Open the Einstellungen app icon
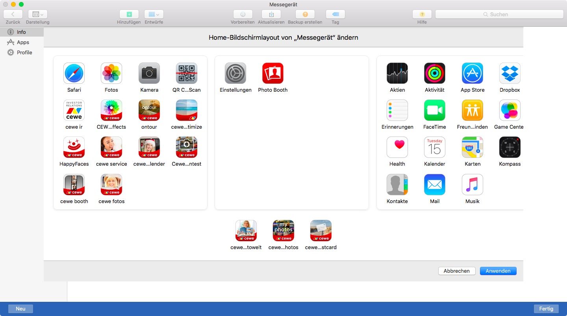The width and height of the screenshot is (567, 316). click(x=235, y=73)
